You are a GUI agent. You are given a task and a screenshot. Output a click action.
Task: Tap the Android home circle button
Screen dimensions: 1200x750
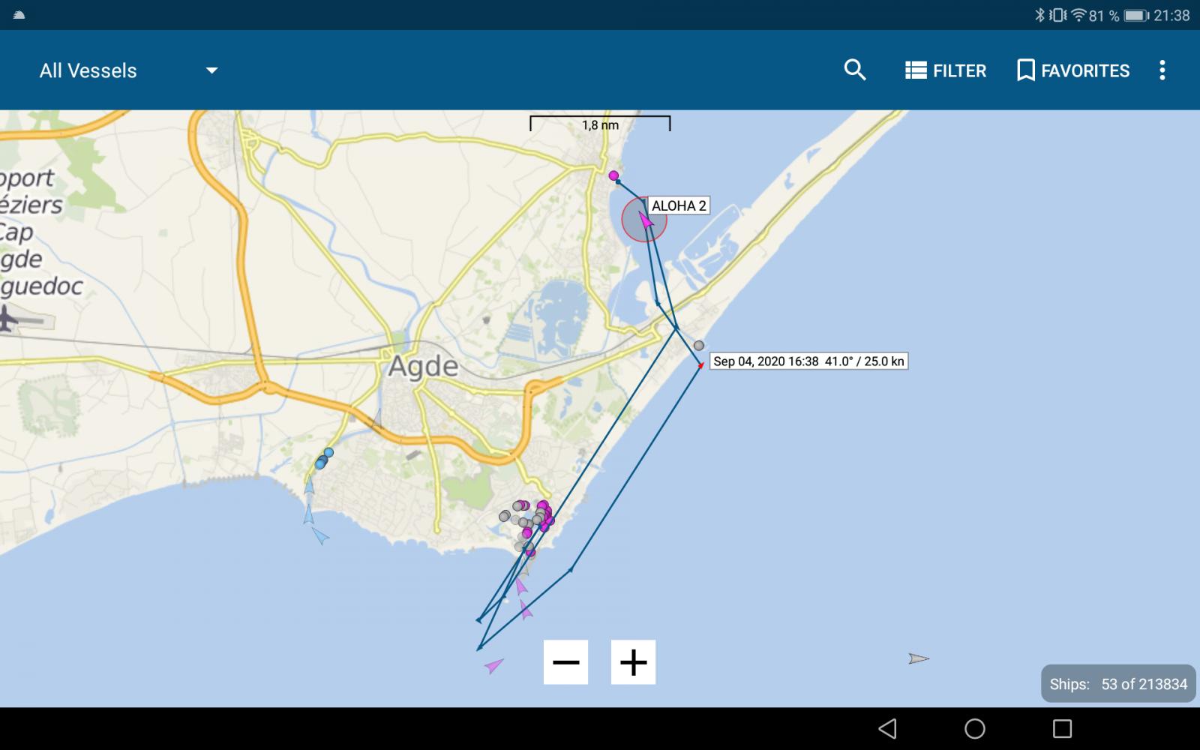coord(975,728)
